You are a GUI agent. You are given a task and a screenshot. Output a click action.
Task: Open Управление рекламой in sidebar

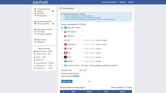pyautogui.click(x=44, y=21)
